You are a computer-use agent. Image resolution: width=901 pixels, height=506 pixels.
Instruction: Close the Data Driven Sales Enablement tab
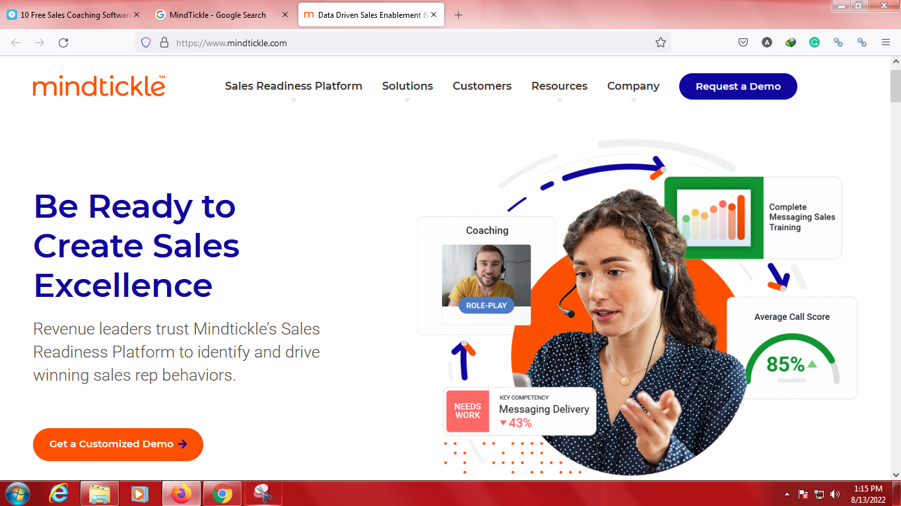point(434,15)
